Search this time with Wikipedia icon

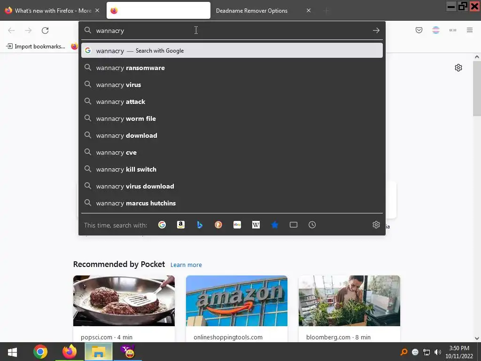(256, 225)
